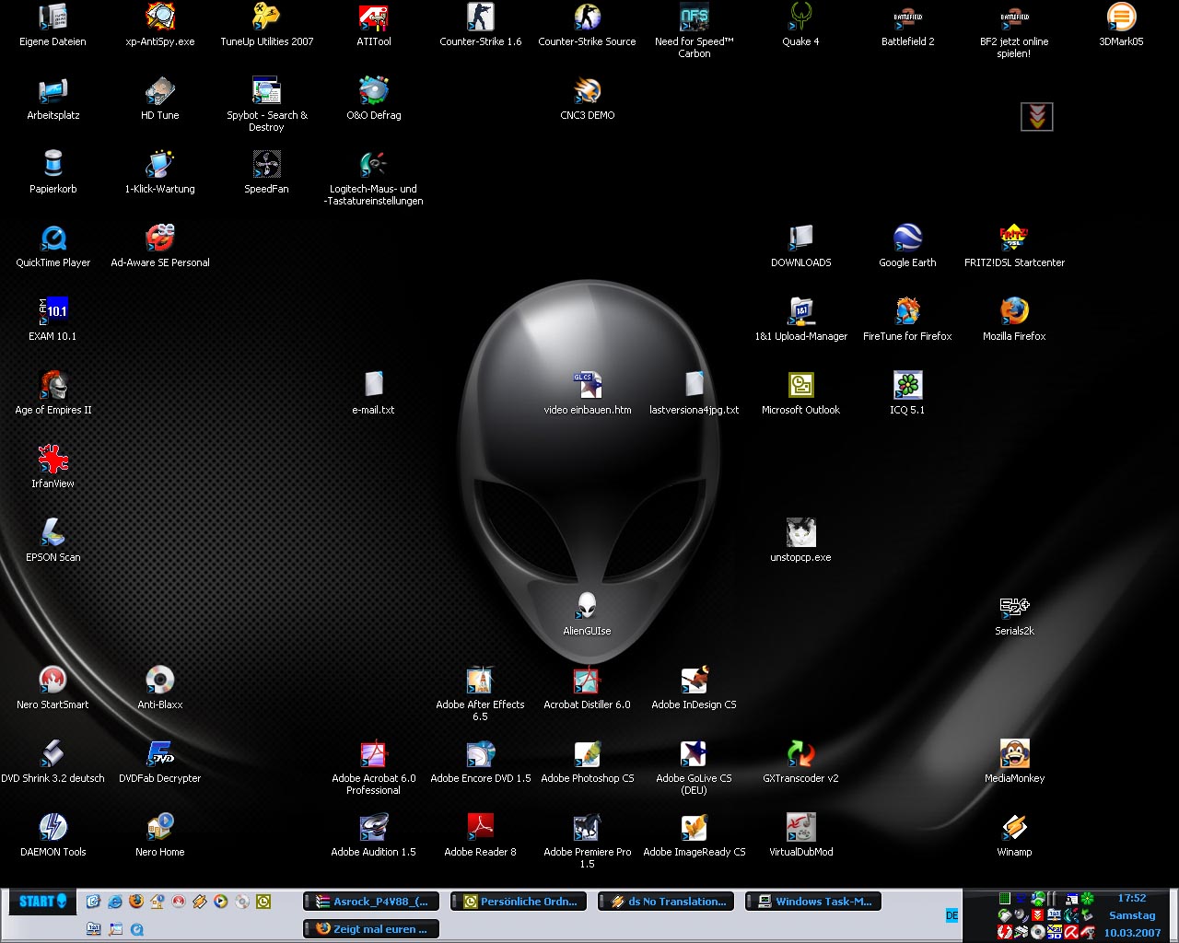The height and width of the screenshot is (943, 1179).
Task: Launch the unstopcp.exe desktop icon
Action: 800,541
